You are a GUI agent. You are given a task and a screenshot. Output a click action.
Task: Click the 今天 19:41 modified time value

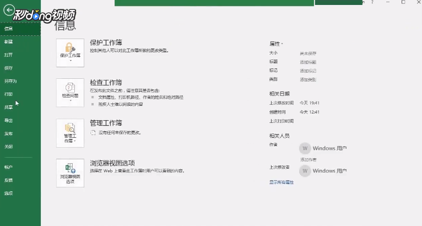point(310,103)
